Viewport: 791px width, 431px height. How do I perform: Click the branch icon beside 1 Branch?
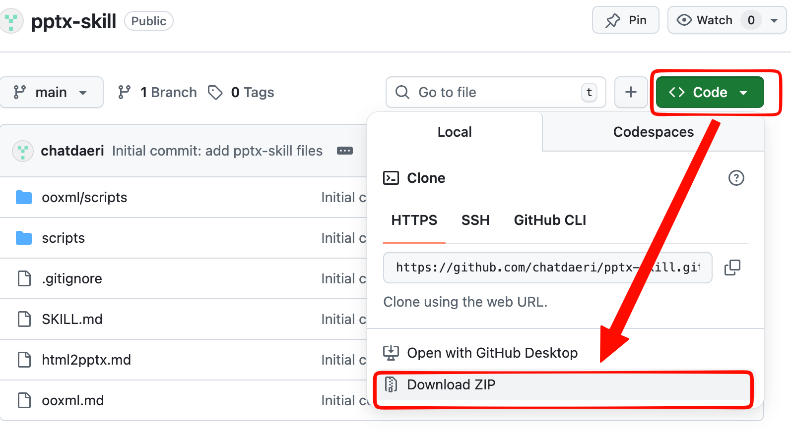124,92
